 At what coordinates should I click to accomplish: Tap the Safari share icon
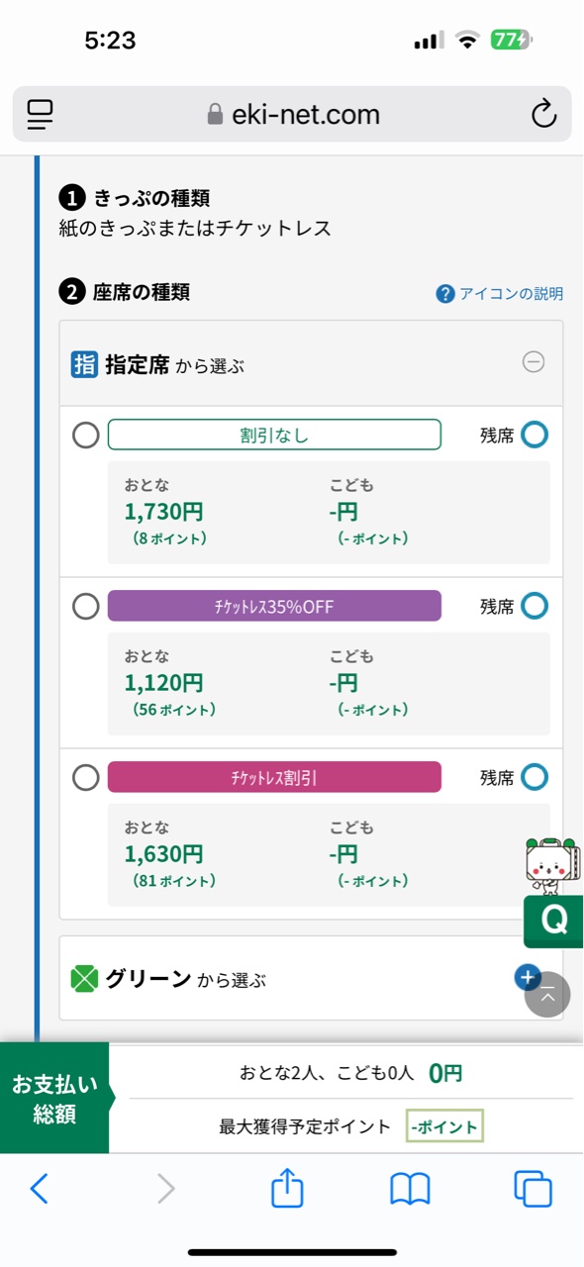[287, 1188]
